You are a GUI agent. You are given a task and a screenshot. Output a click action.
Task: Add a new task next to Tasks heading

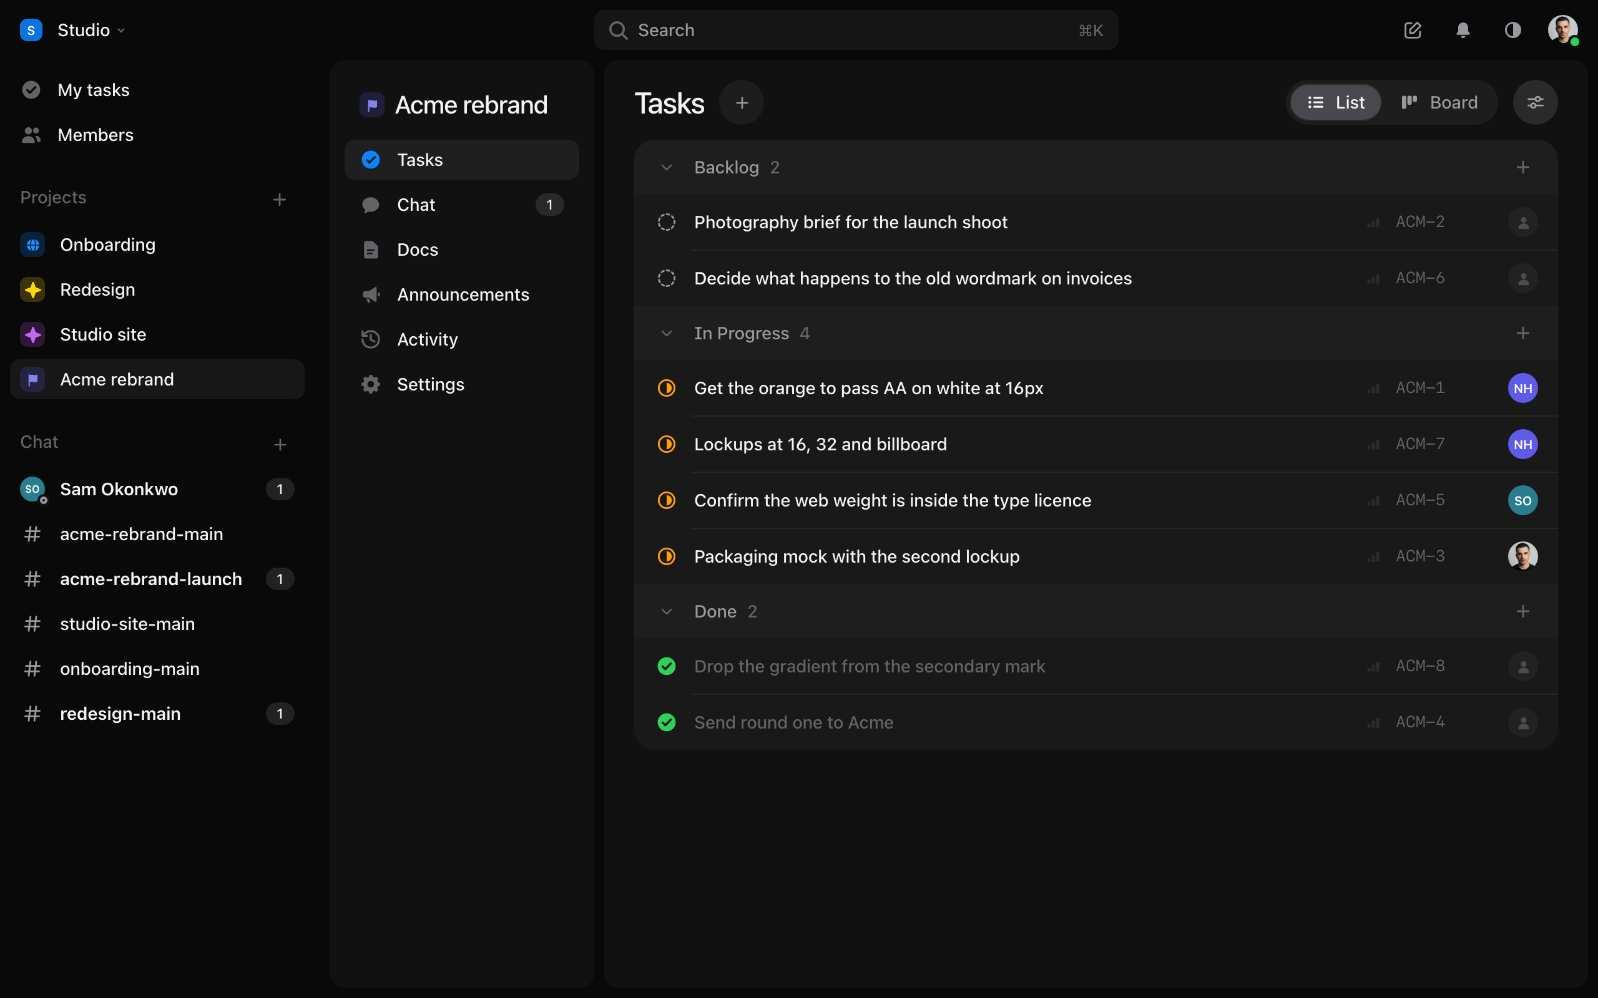(742, 103)
